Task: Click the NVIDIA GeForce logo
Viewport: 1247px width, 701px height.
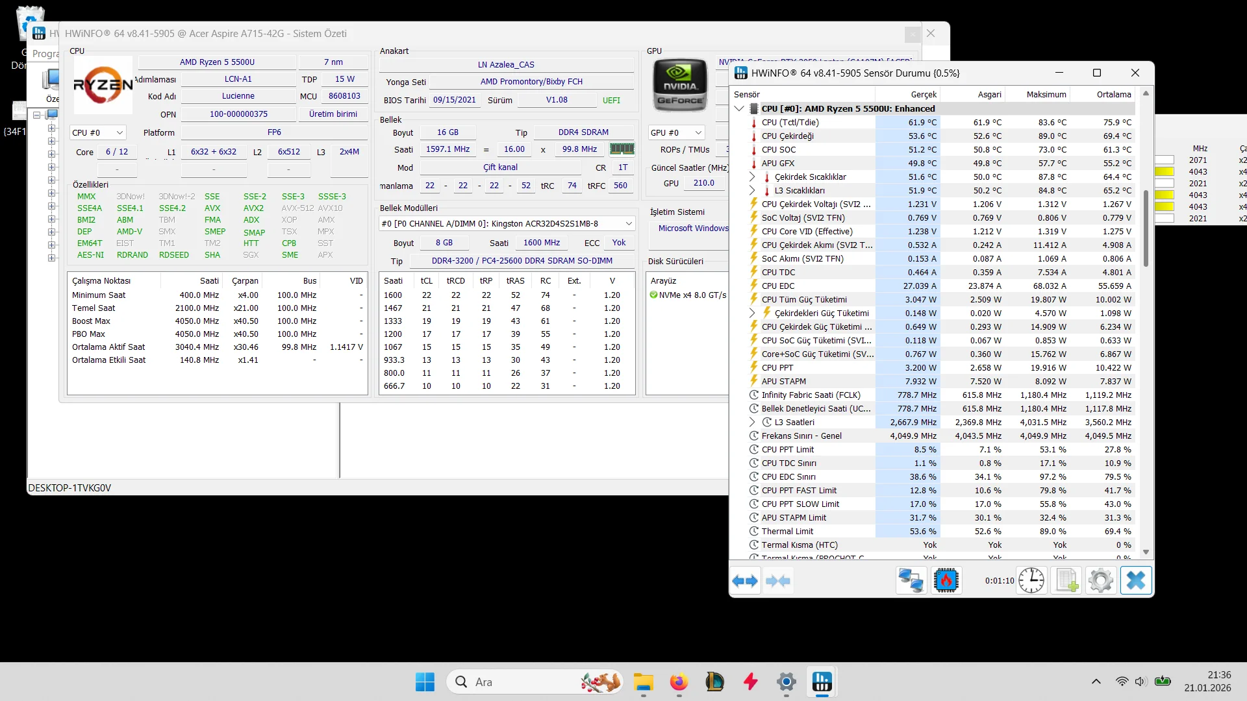Action: 680,86
